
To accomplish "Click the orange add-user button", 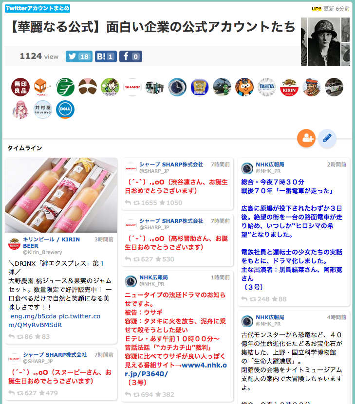I will 306,138.
